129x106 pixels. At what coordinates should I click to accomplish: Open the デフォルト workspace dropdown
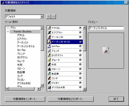pos(42,17)
